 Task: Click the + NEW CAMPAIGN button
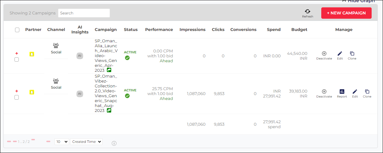click(346, 13)
